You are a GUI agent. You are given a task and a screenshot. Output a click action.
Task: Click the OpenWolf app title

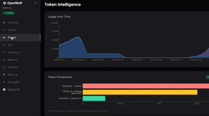click(x=15, y=3)
